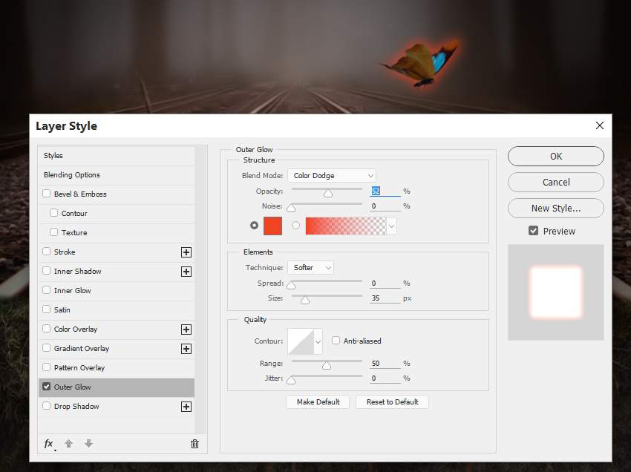Click the fx effects menu icon

(48, 444)
